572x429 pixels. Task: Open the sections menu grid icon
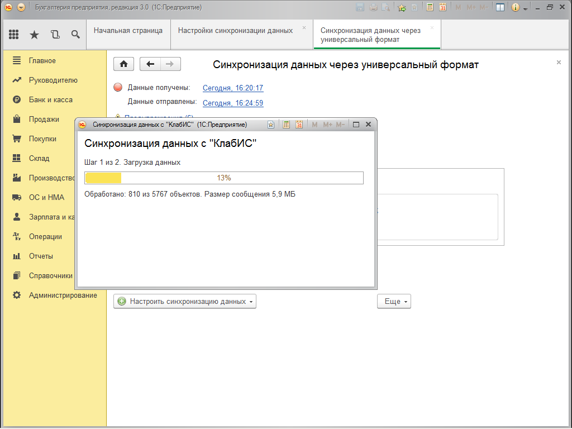click(13, 34)
